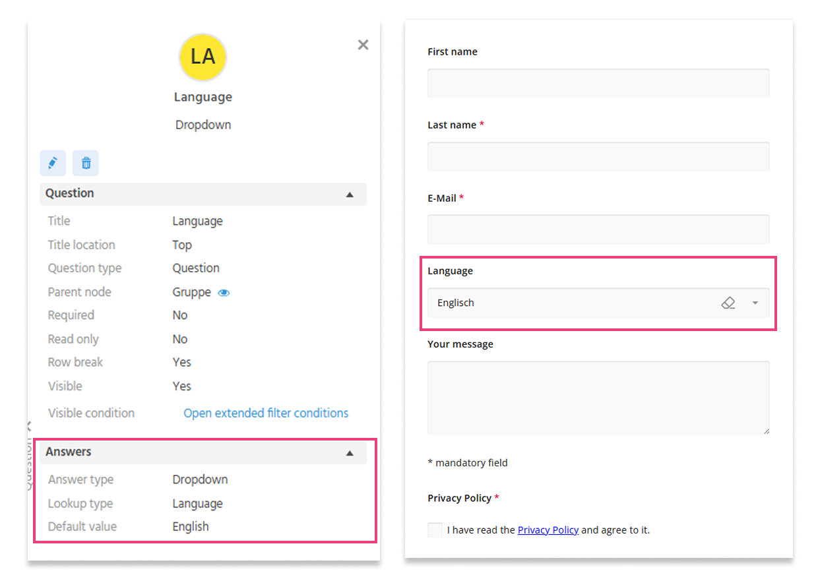The image size is (818, 579).
Task: Click the Answer type value Dropdown
Action: tap(201, 480)
